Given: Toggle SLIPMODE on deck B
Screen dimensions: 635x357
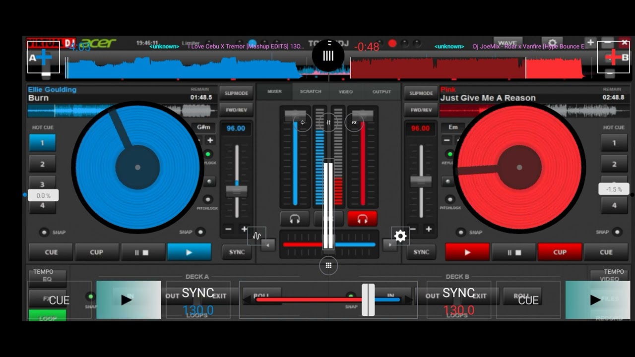Looking at the screenshot, I should click(x=421, y=93).
